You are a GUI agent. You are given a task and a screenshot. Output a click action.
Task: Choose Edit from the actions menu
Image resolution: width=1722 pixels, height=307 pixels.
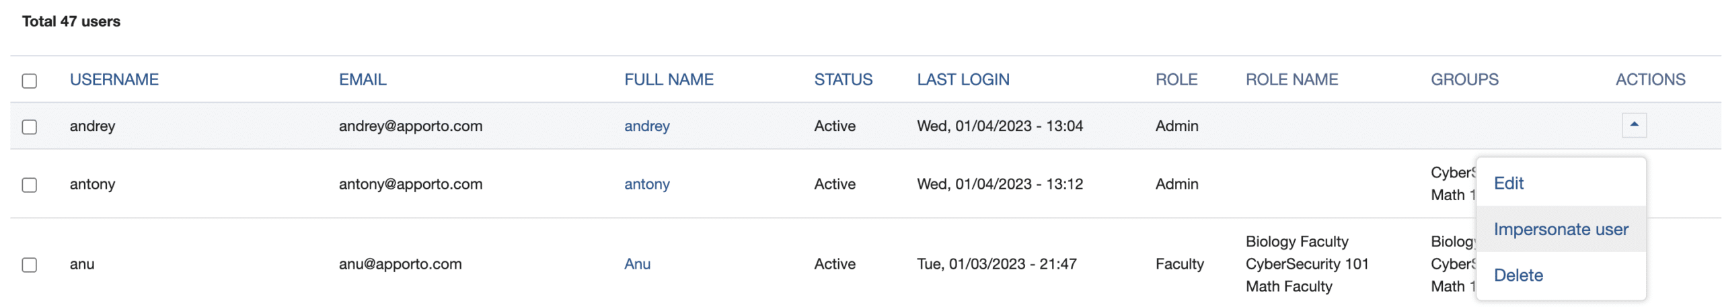click(x=1508, y=183)
